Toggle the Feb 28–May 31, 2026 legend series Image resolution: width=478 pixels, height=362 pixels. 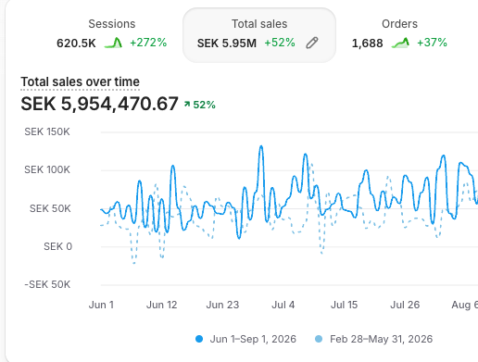tap(373, 339)
